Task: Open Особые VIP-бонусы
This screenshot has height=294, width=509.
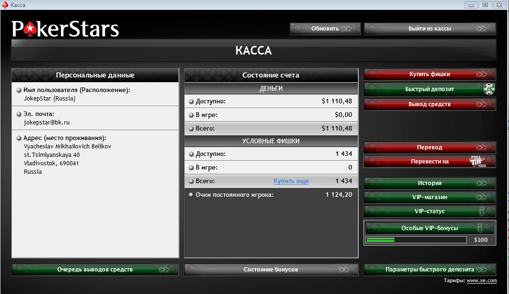Action: (430, 228)
